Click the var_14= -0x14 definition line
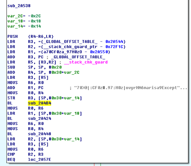This screenshot has height=166, width=191. tap(24, 26)
